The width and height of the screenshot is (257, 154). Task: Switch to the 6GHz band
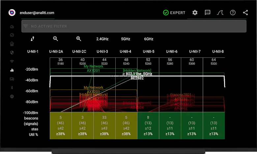(x=149, y=39)
